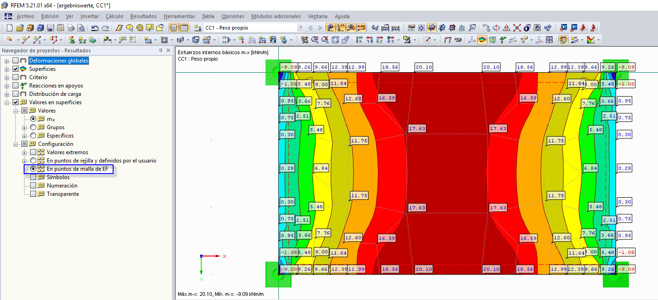Click the mx tree item label
Image resolution: width=658 pixels, height=300 pixels.
click(51, 119)
